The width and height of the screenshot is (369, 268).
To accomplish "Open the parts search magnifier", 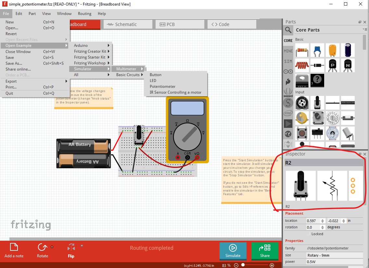I will pyautogui.click(x=288, y=30).
